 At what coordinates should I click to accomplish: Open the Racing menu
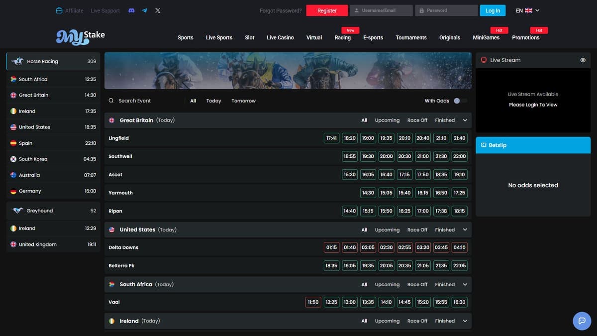(342, 37)
